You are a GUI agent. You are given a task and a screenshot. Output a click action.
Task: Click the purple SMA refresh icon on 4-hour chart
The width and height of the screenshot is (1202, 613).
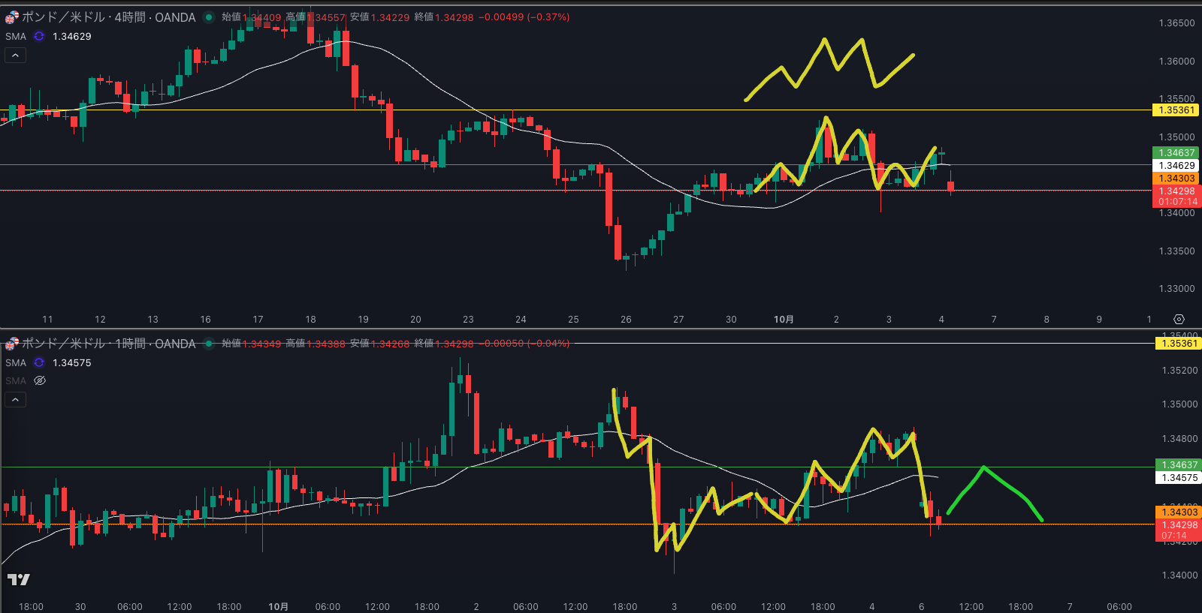click(39, 36)
